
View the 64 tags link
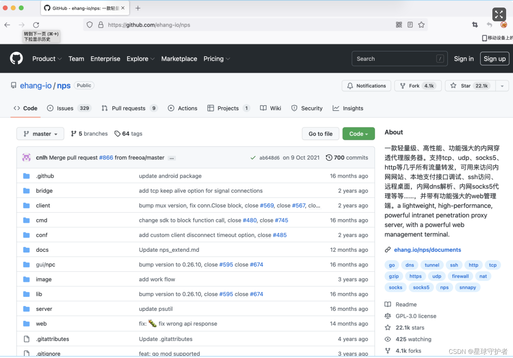pyautogui.click(x=128, y=134)
